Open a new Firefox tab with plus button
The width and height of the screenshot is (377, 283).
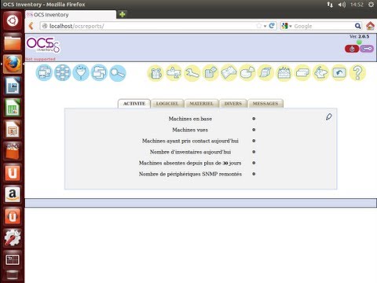[x=123, y=14]
